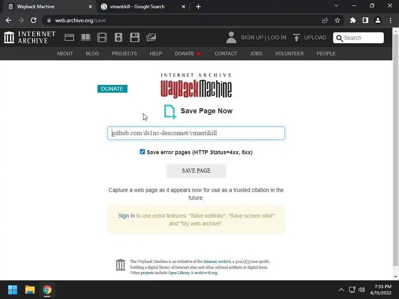Open the CONTACT menu item
This screenshot has width=399, height=299.
[226, 54]
